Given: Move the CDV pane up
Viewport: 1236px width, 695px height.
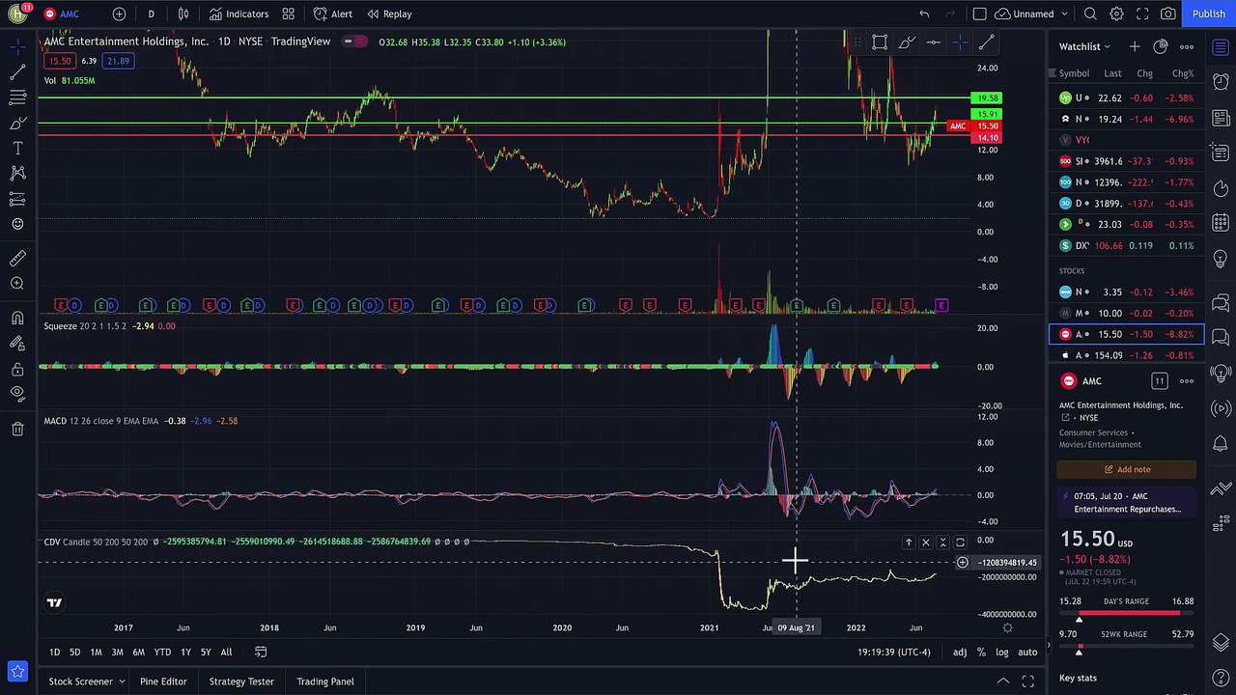Looking at the screenshot, I should click(909, 542).
